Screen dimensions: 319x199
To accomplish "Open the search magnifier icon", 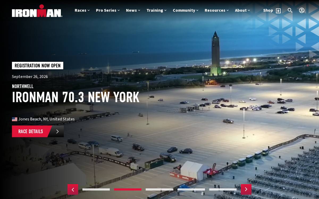I will tap(290, 10).
